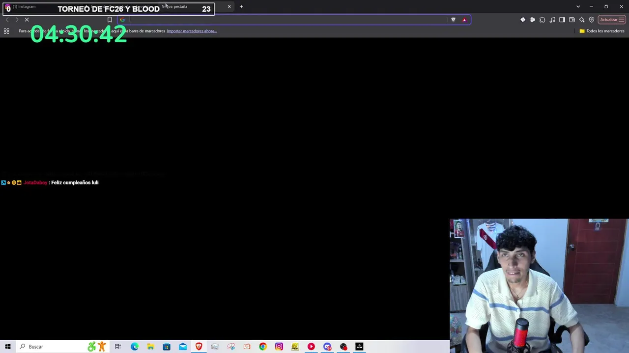Open Instagram app from taskbar
This screenshot has width=629, height=353.
(x=279, y=347)
